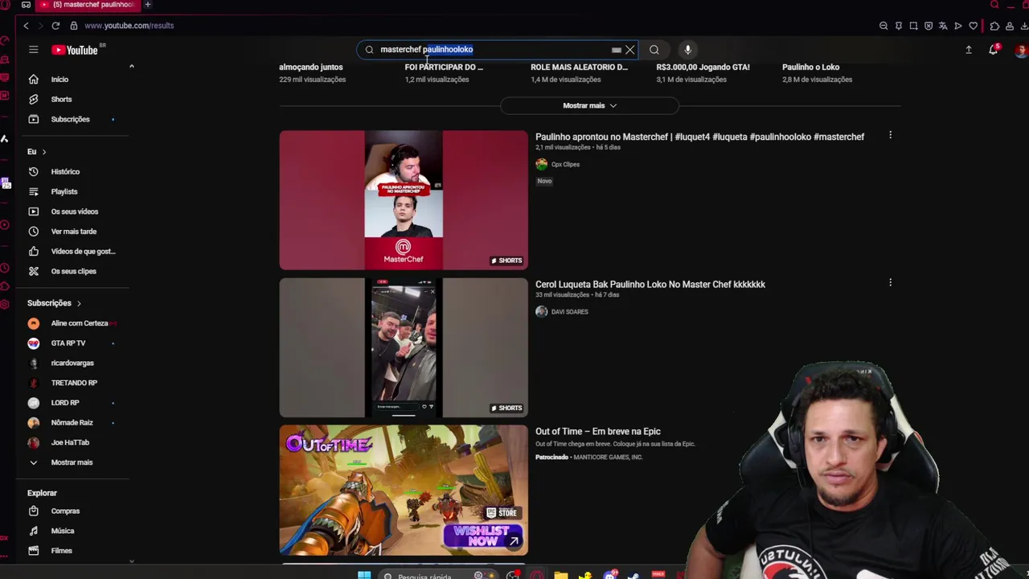Open the create/upload video icon
Image resolution: width=1029 pixels, height=579 pixels.
tap(969, 50)
